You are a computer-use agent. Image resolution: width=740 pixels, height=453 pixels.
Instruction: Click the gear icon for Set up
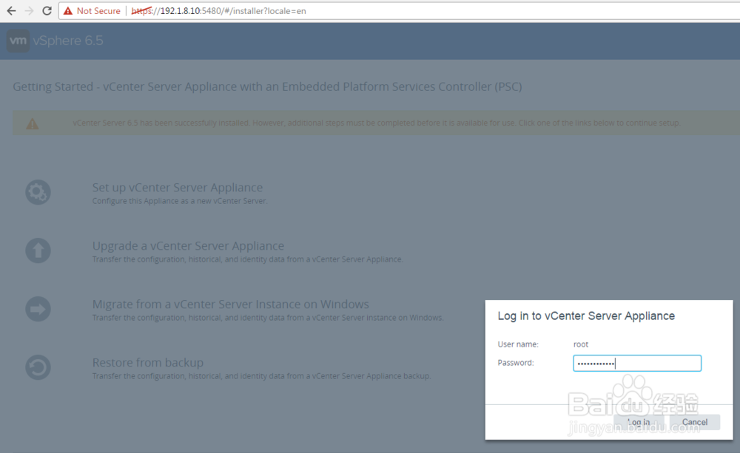[38, 192]
